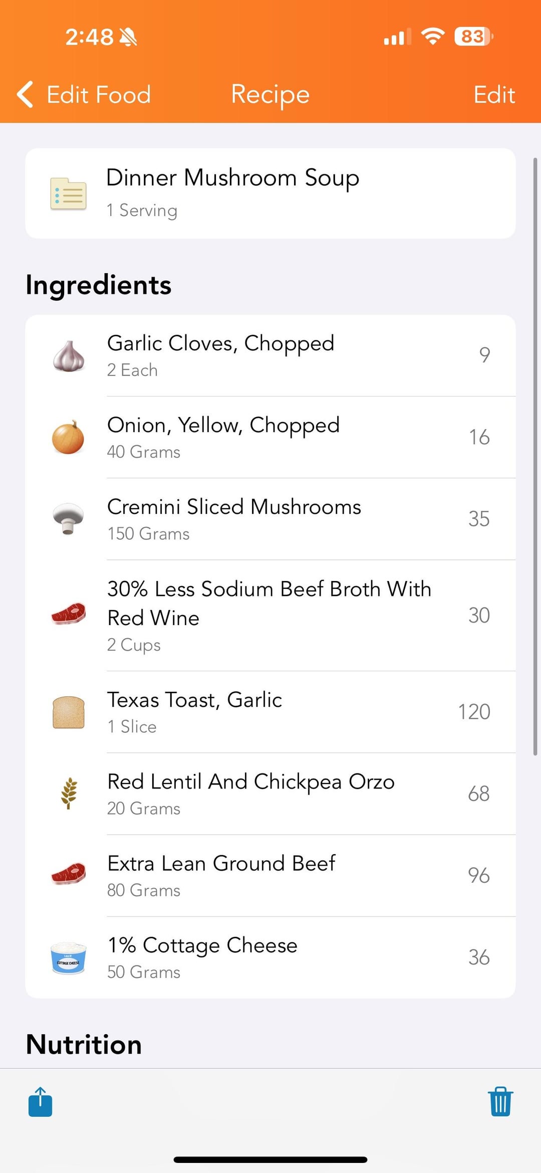Open Red Lentil And Chickpea Orzo row
Viewport: 541px width, 1173px height.
coord(270,794)
